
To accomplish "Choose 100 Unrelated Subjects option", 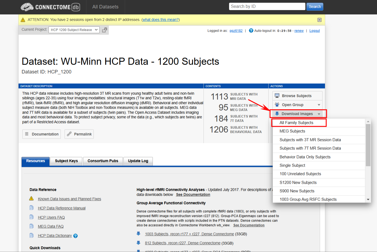I will 319,174.
